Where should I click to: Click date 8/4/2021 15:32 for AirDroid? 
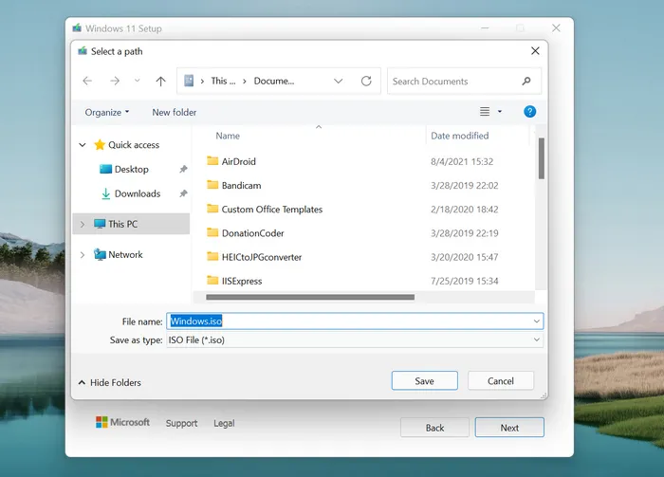pos(462,161)
